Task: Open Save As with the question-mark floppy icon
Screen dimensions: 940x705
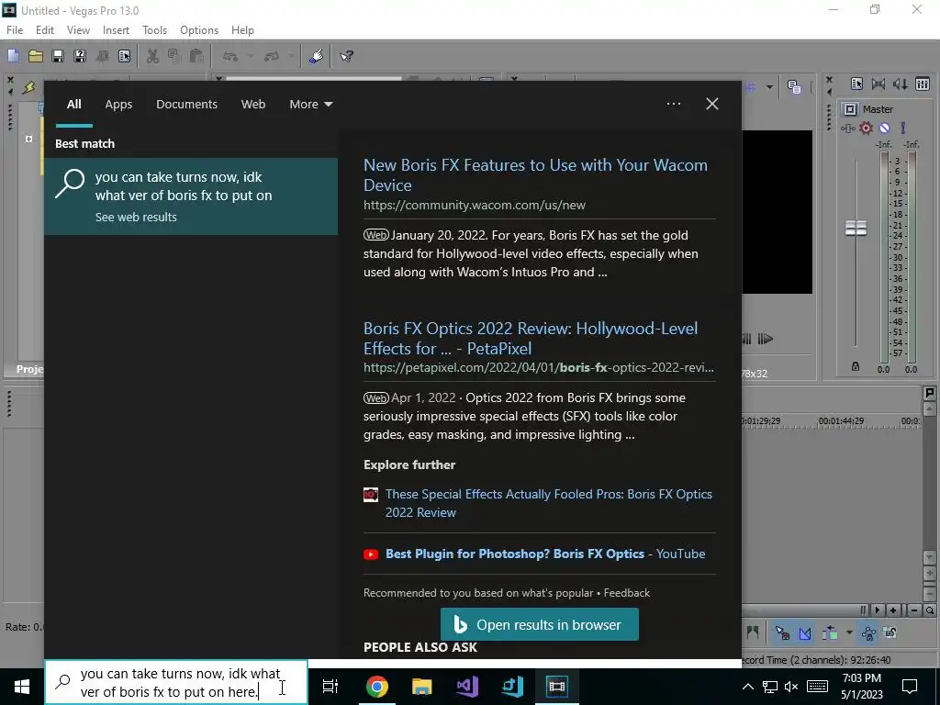Action: point(80,56)
